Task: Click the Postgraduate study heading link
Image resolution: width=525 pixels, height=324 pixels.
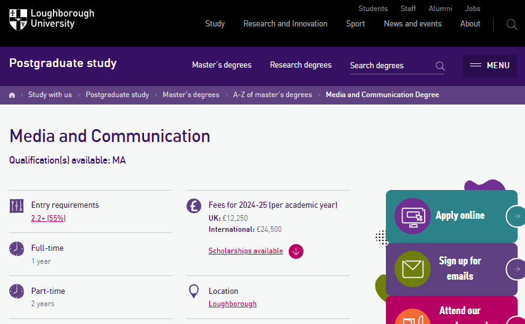Action: [x=63, y=63]
